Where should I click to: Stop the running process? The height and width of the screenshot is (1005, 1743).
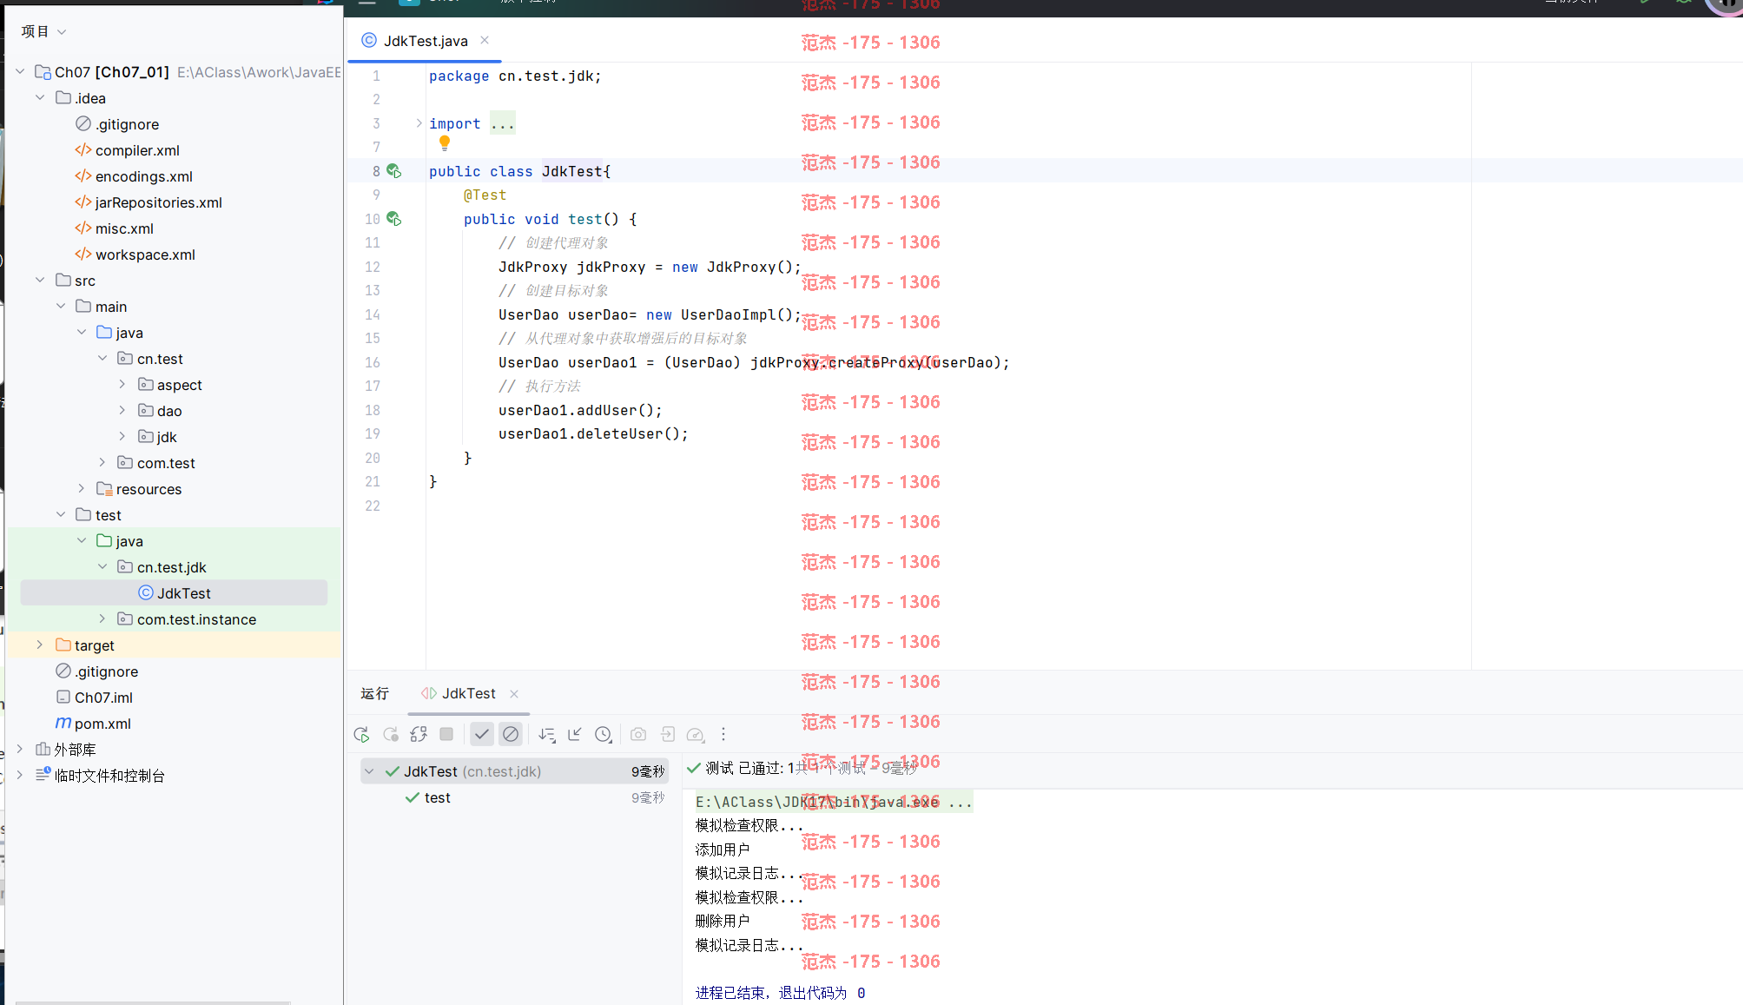(446, 735)
